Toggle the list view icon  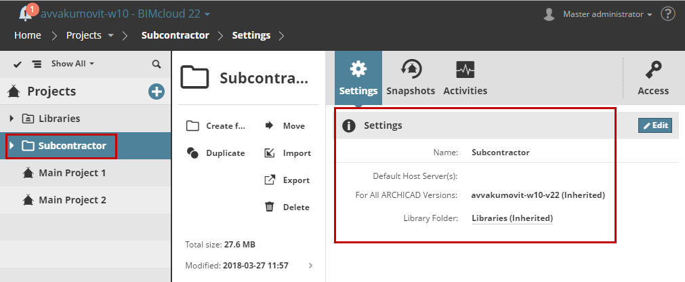(37, 64)
